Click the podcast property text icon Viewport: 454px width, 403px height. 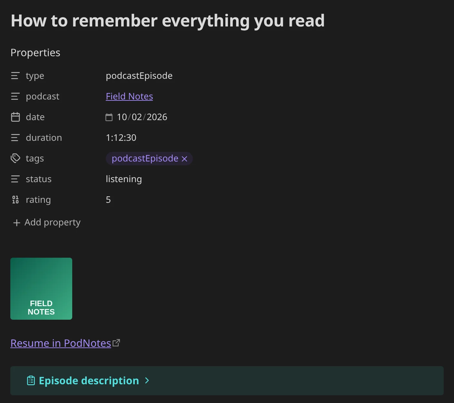(15, 97)
